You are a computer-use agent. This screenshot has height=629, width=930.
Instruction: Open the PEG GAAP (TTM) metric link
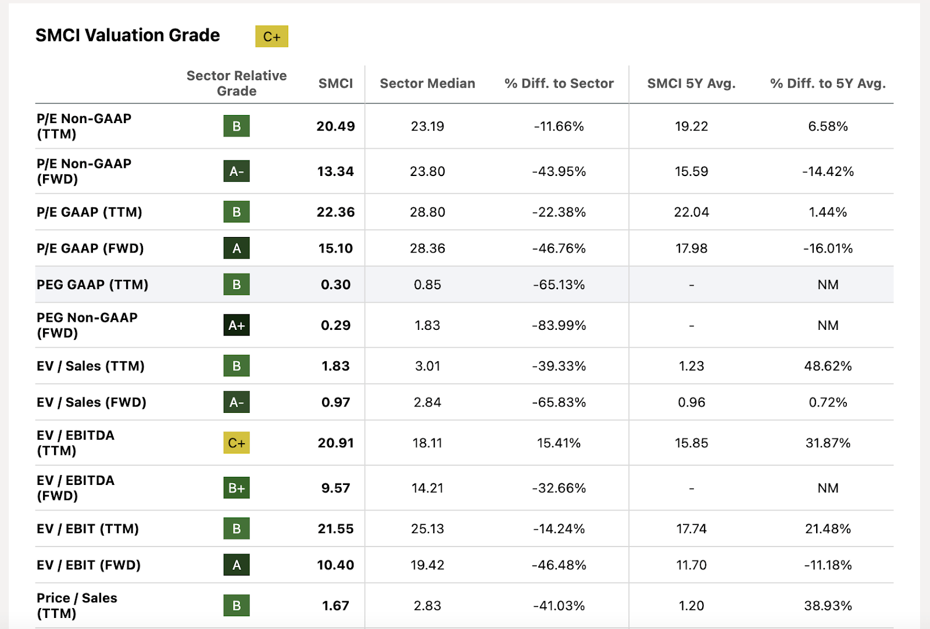click(x=92, y=285)
